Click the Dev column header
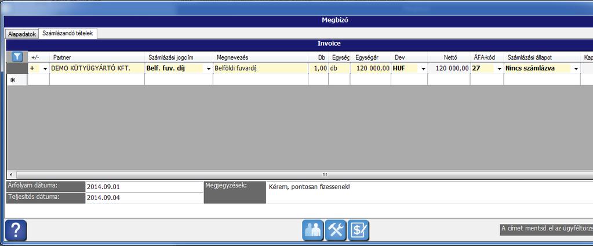The image size is (593, 246). pyautogui.click(x=409, y=57)
